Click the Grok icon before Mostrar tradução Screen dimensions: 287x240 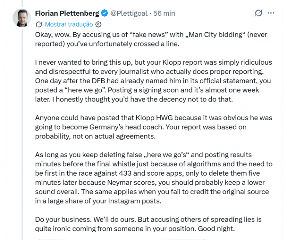pyautogui.click(x=39, y=24)
